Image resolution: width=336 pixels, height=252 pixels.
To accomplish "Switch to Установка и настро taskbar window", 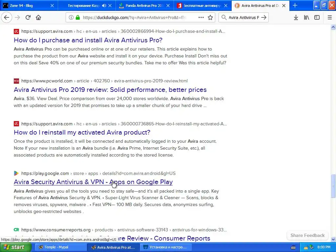I will click(x=166, y=247).
